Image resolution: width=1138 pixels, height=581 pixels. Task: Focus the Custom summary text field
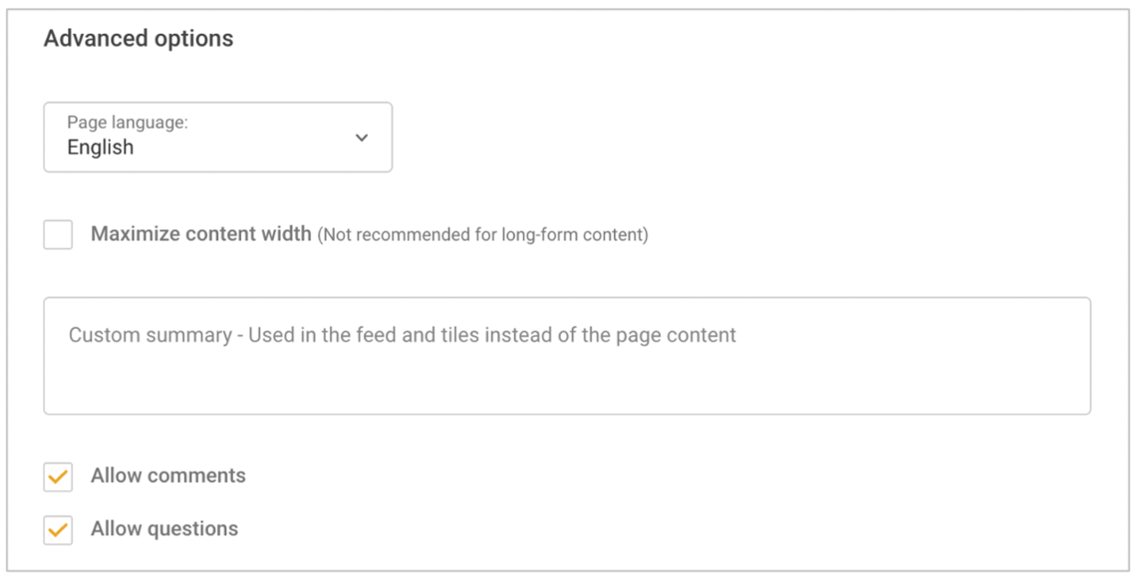click(567, 356)
